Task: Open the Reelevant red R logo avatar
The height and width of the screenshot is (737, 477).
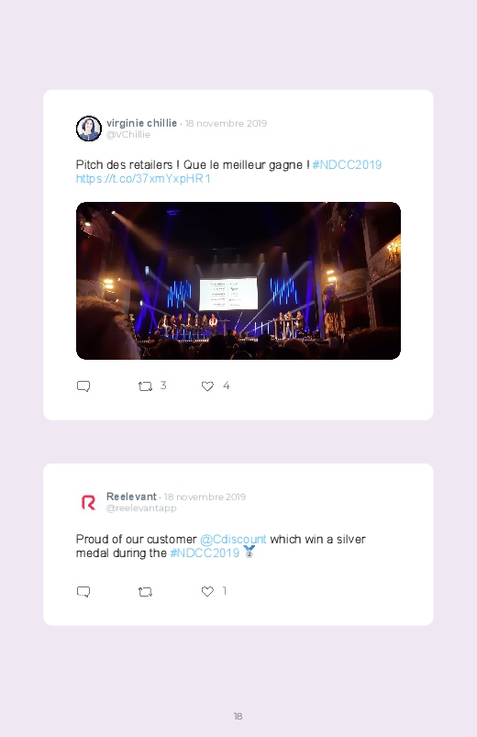Action: coord(89,502)
